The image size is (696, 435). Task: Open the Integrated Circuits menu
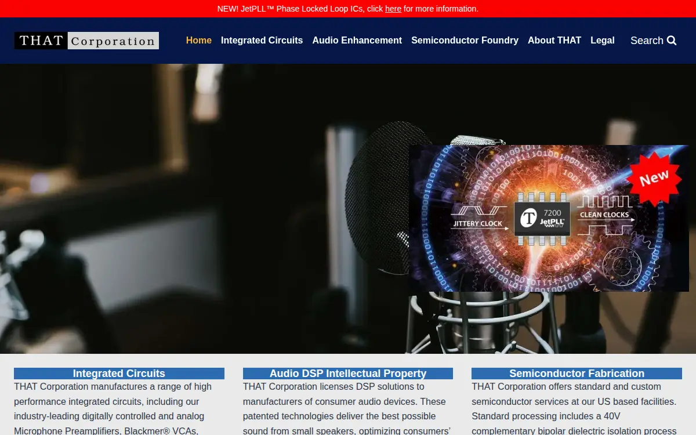pos(262,41)
